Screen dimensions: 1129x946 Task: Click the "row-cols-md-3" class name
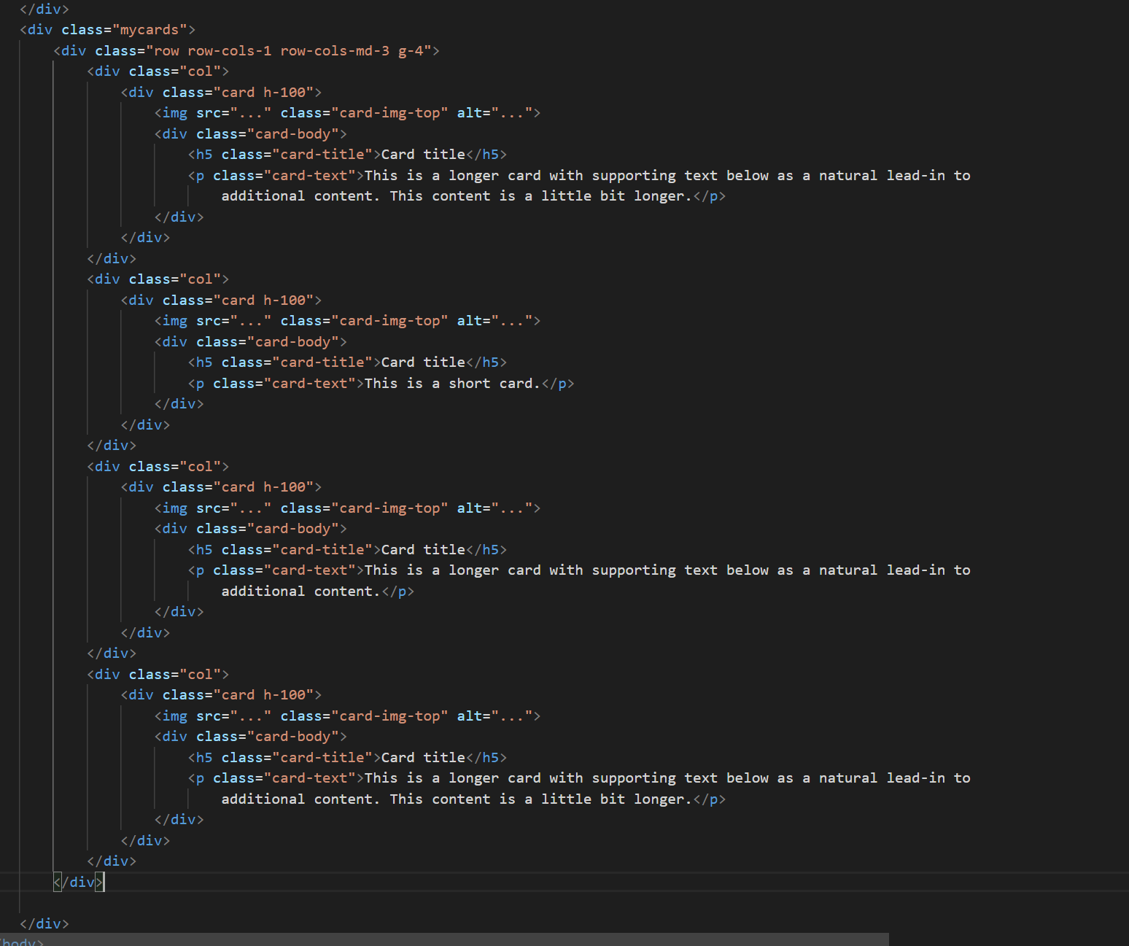(x=335, y=51)
